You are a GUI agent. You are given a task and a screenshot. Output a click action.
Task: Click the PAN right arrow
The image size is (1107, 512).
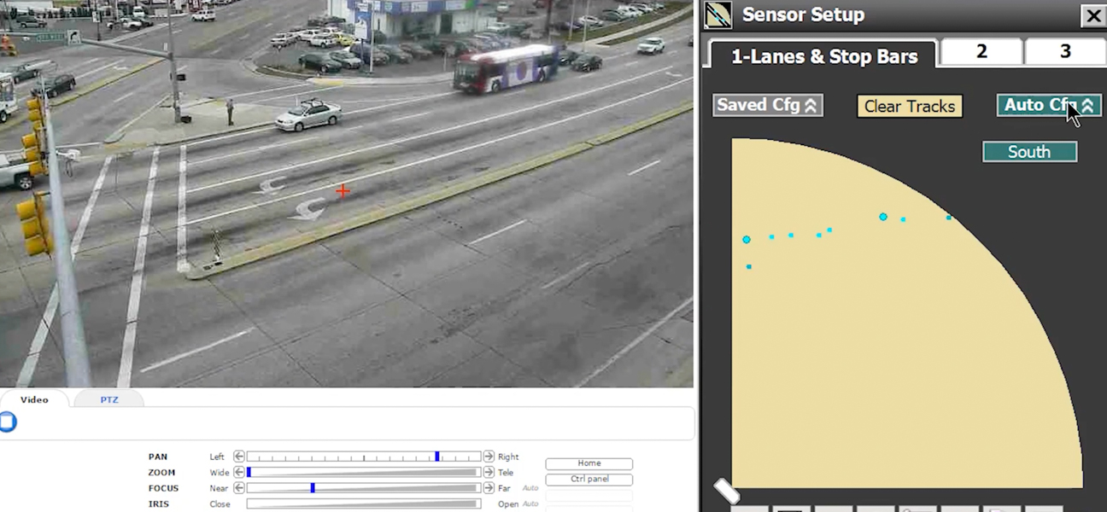(489, 457)
